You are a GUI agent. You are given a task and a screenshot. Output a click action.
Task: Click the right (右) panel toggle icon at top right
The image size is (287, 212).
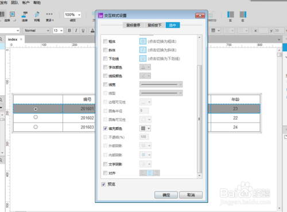243,14
